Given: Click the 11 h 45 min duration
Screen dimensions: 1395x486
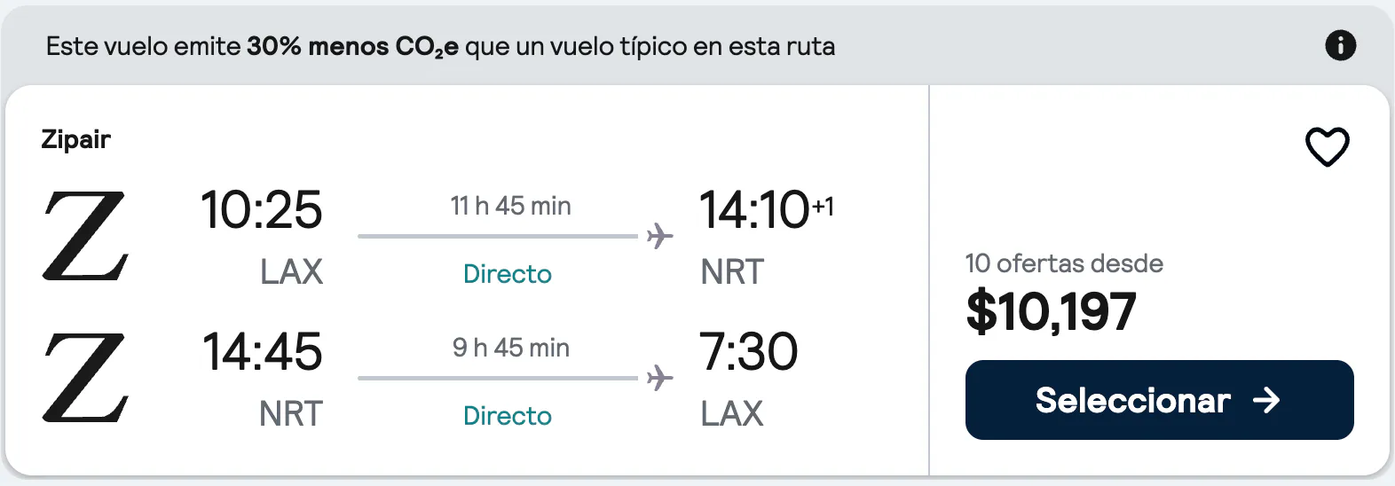Looking at the screenshot, I should click(x=510, y=206).
